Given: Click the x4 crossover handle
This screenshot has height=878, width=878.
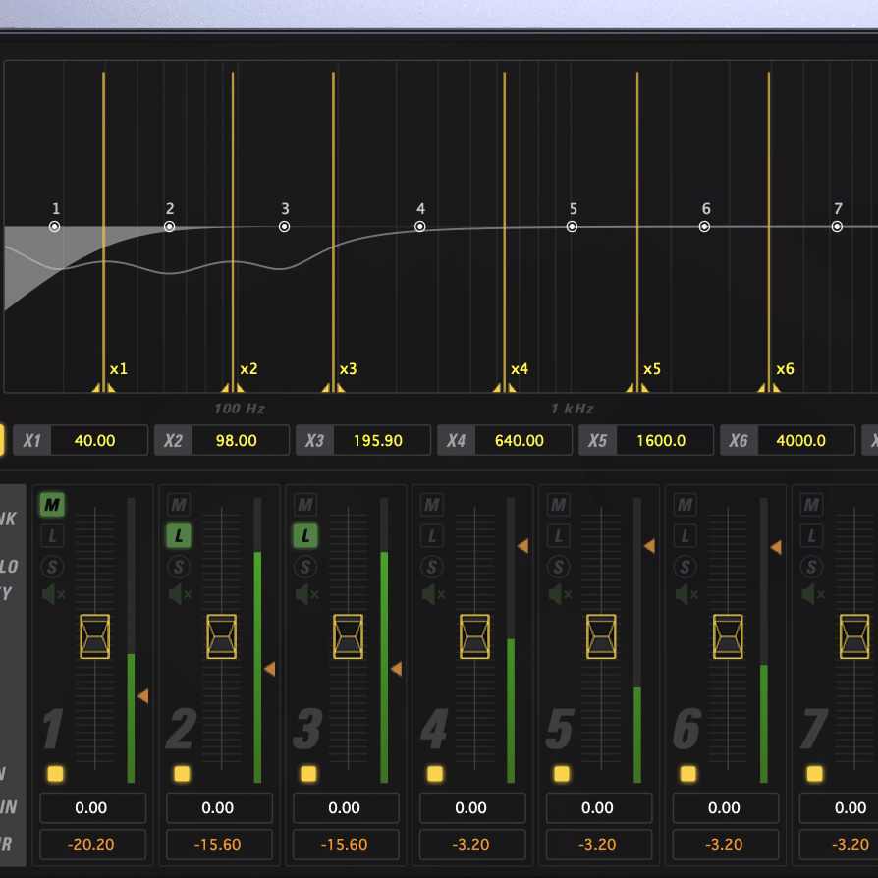Looking at the screenshot, I should coord(505,388).
